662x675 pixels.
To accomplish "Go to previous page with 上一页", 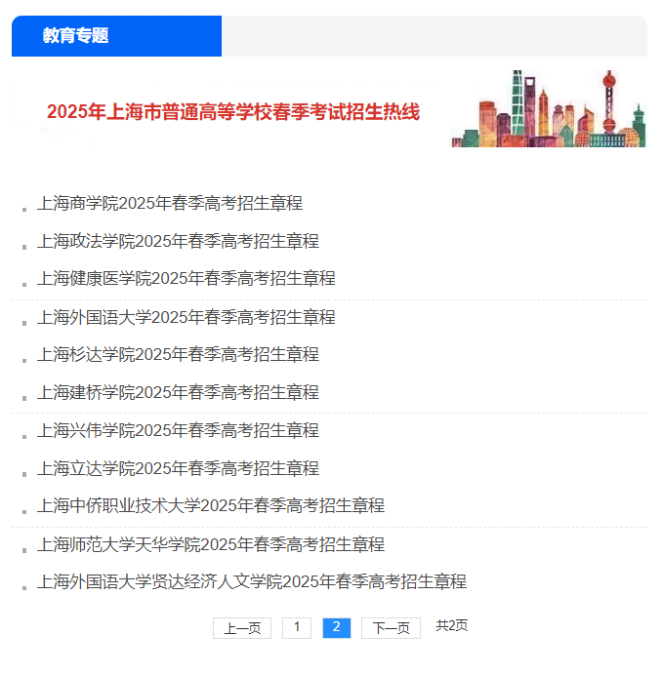I will tap(242, 628).
